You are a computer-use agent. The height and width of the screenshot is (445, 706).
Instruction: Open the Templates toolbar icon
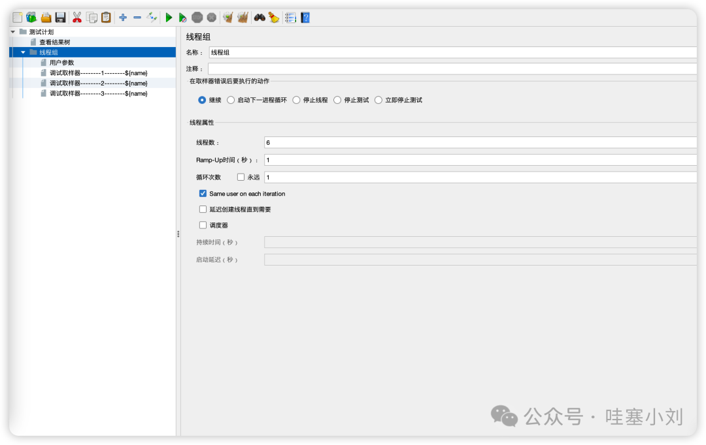pos(31,18)
